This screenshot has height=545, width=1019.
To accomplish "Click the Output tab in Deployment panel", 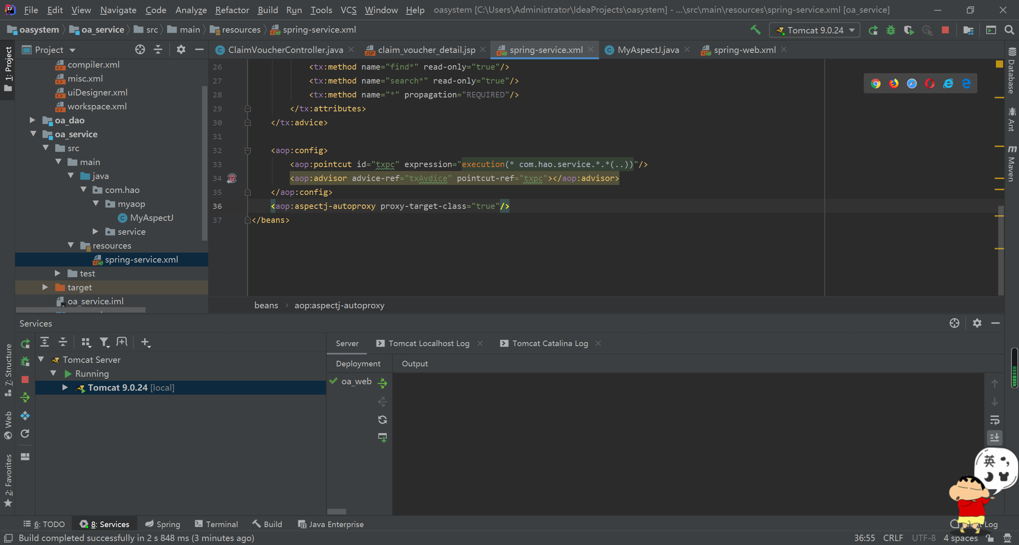I will (x=415, y=363).
